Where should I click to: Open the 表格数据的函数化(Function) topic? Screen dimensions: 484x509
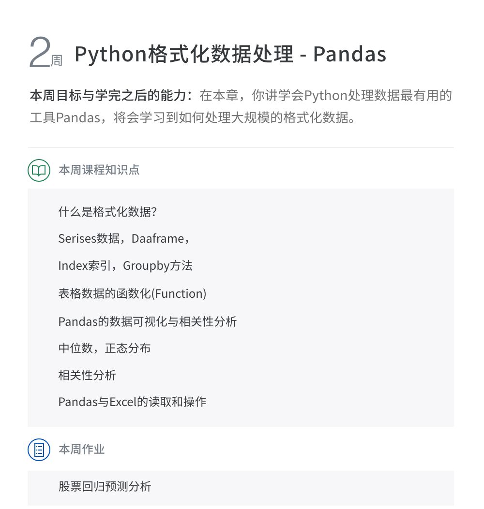pos(132,293)
